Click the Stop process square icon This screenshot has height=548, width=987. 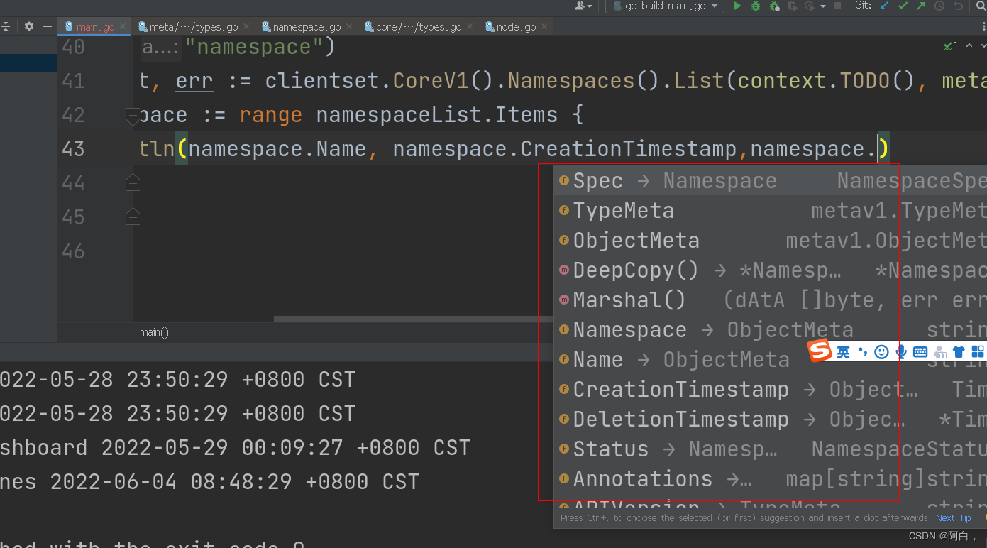pos(837,6)
